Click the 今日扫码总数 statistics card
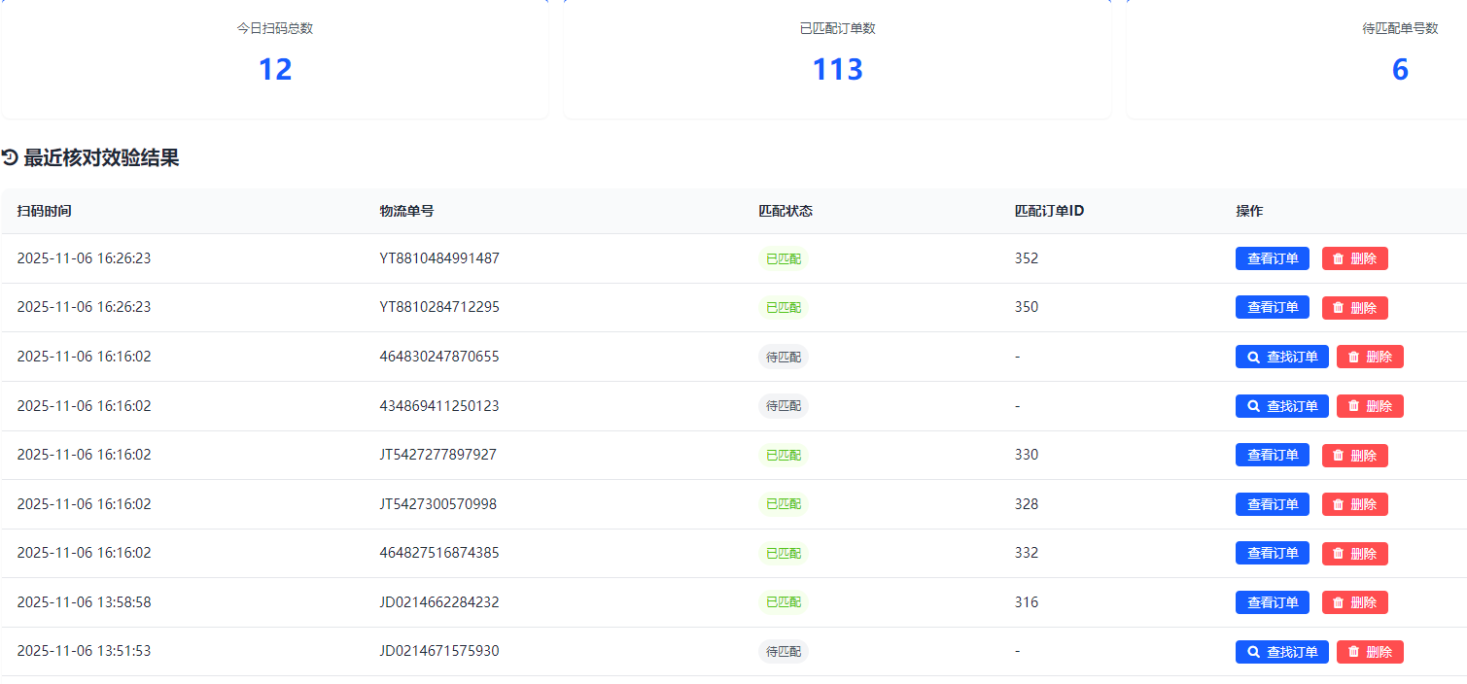 pyautogui.click(x=275, y=58)
